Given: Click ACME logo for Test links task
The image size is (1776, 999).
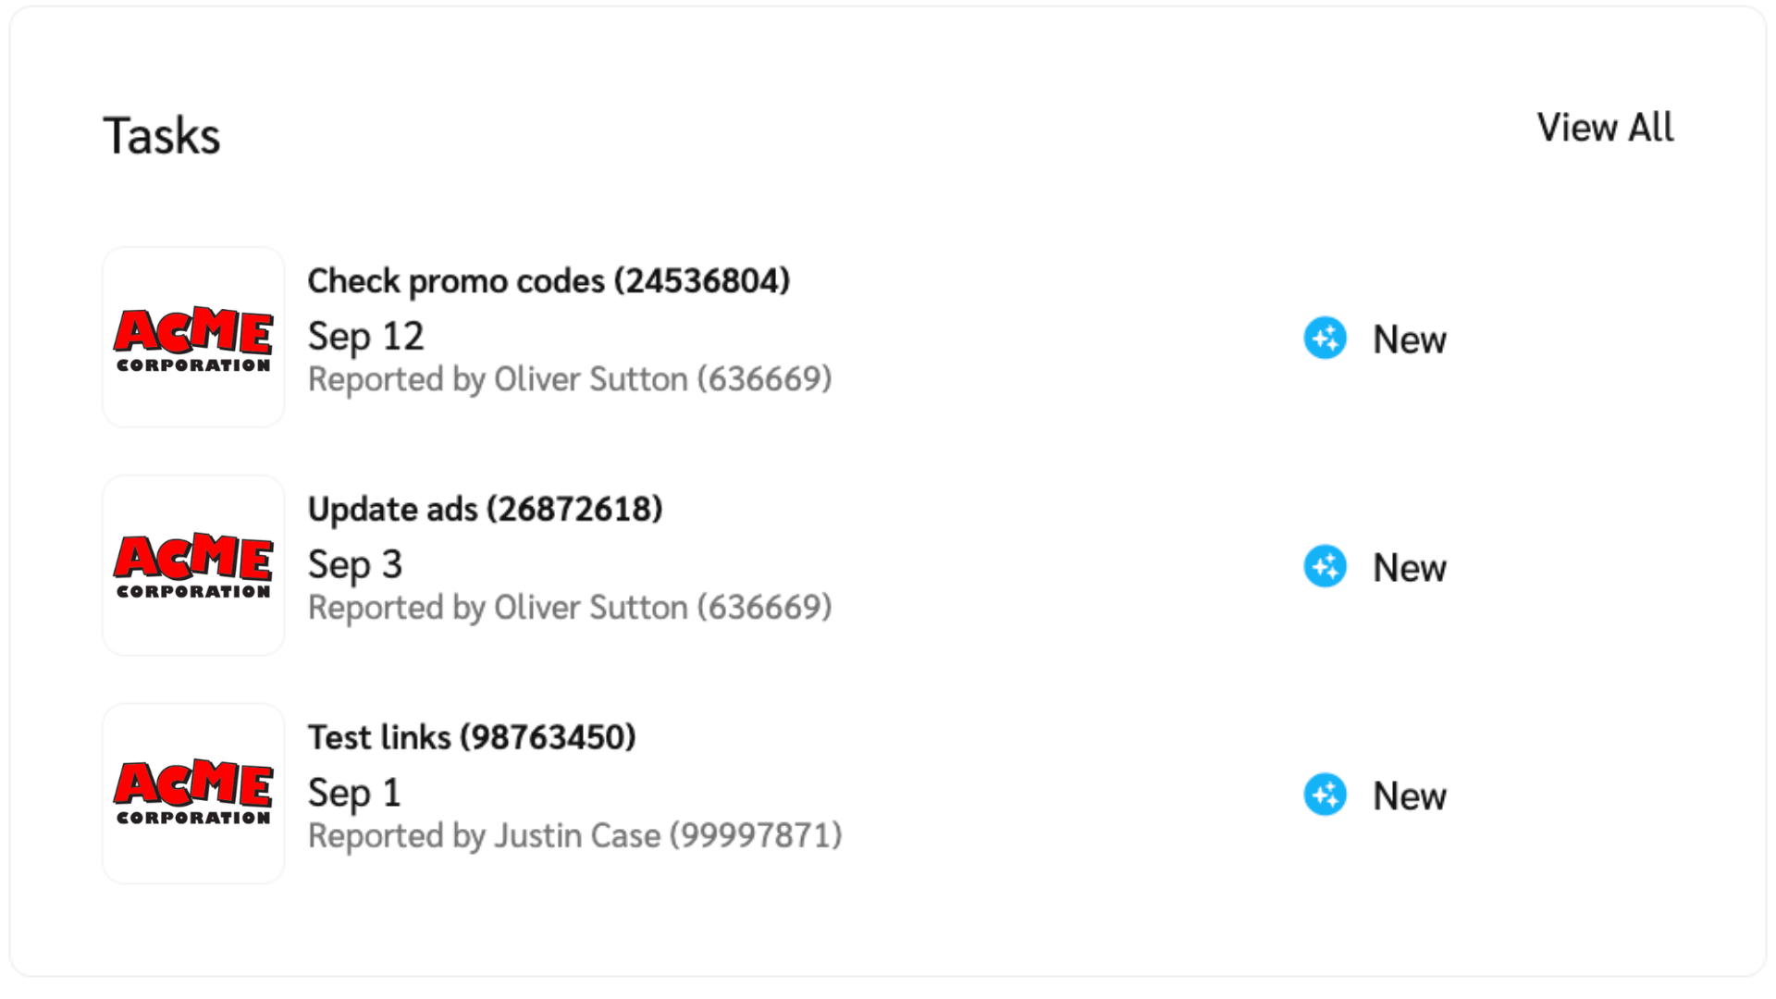Looking at the screenshot, I should (x=193, y=794).
